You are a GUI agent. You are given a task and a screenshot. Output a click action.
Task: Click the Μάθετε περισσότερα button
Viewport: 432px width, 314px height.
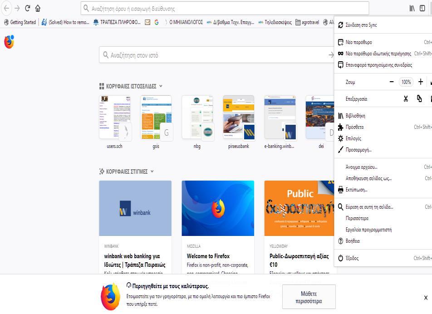(x=309, y=297)
